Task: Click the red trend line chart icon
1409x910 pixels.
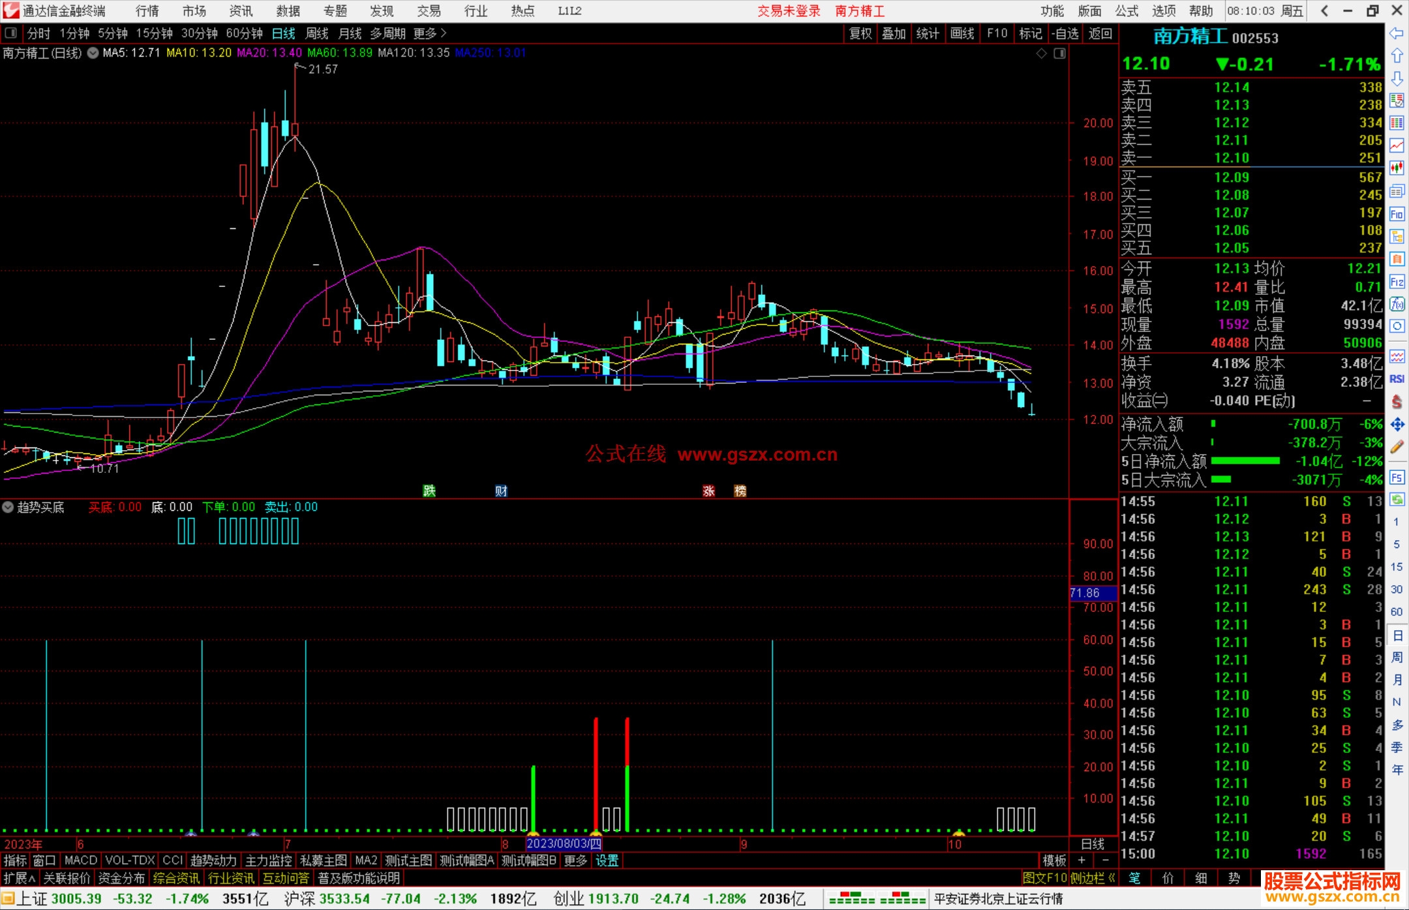Action: tap(1397, 145)
